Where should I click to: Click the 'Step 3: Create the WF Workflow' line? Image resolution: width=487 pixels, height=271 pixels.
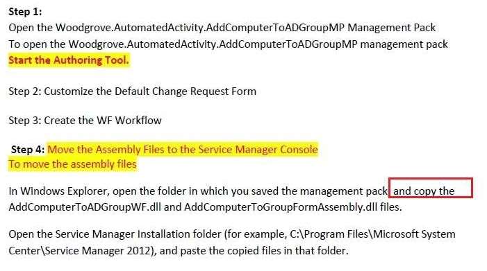point(85,120)
